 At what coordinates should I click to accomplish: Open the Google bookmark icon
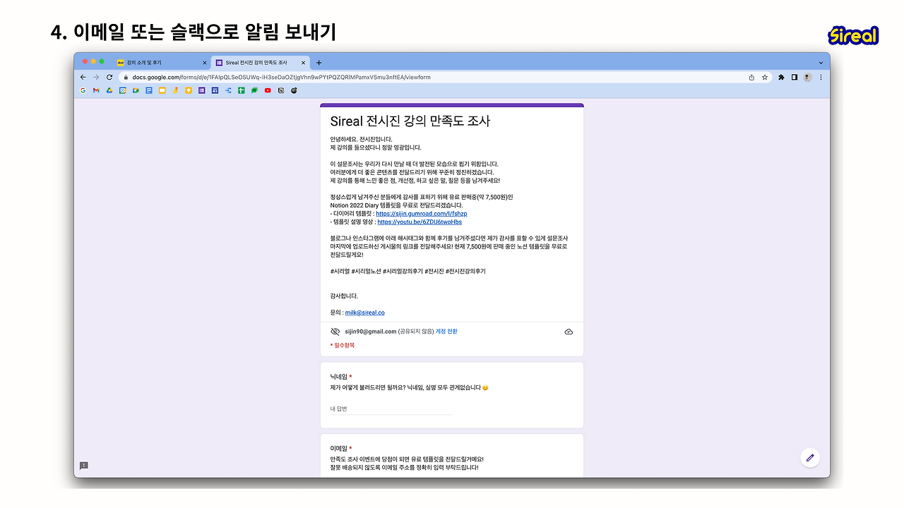coord(83,90)
